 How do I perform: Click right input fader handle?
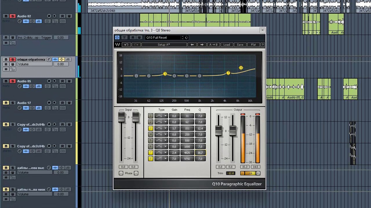point(135,117)
